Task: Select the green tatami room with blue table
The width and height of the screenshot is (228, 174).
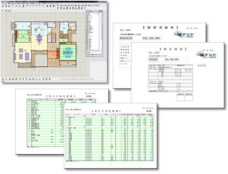Action: coord(68,52)
